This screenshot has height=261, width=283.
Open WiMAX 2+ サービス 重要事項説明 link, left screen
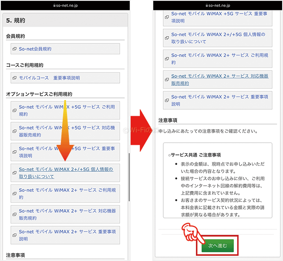tap(67, 235)
